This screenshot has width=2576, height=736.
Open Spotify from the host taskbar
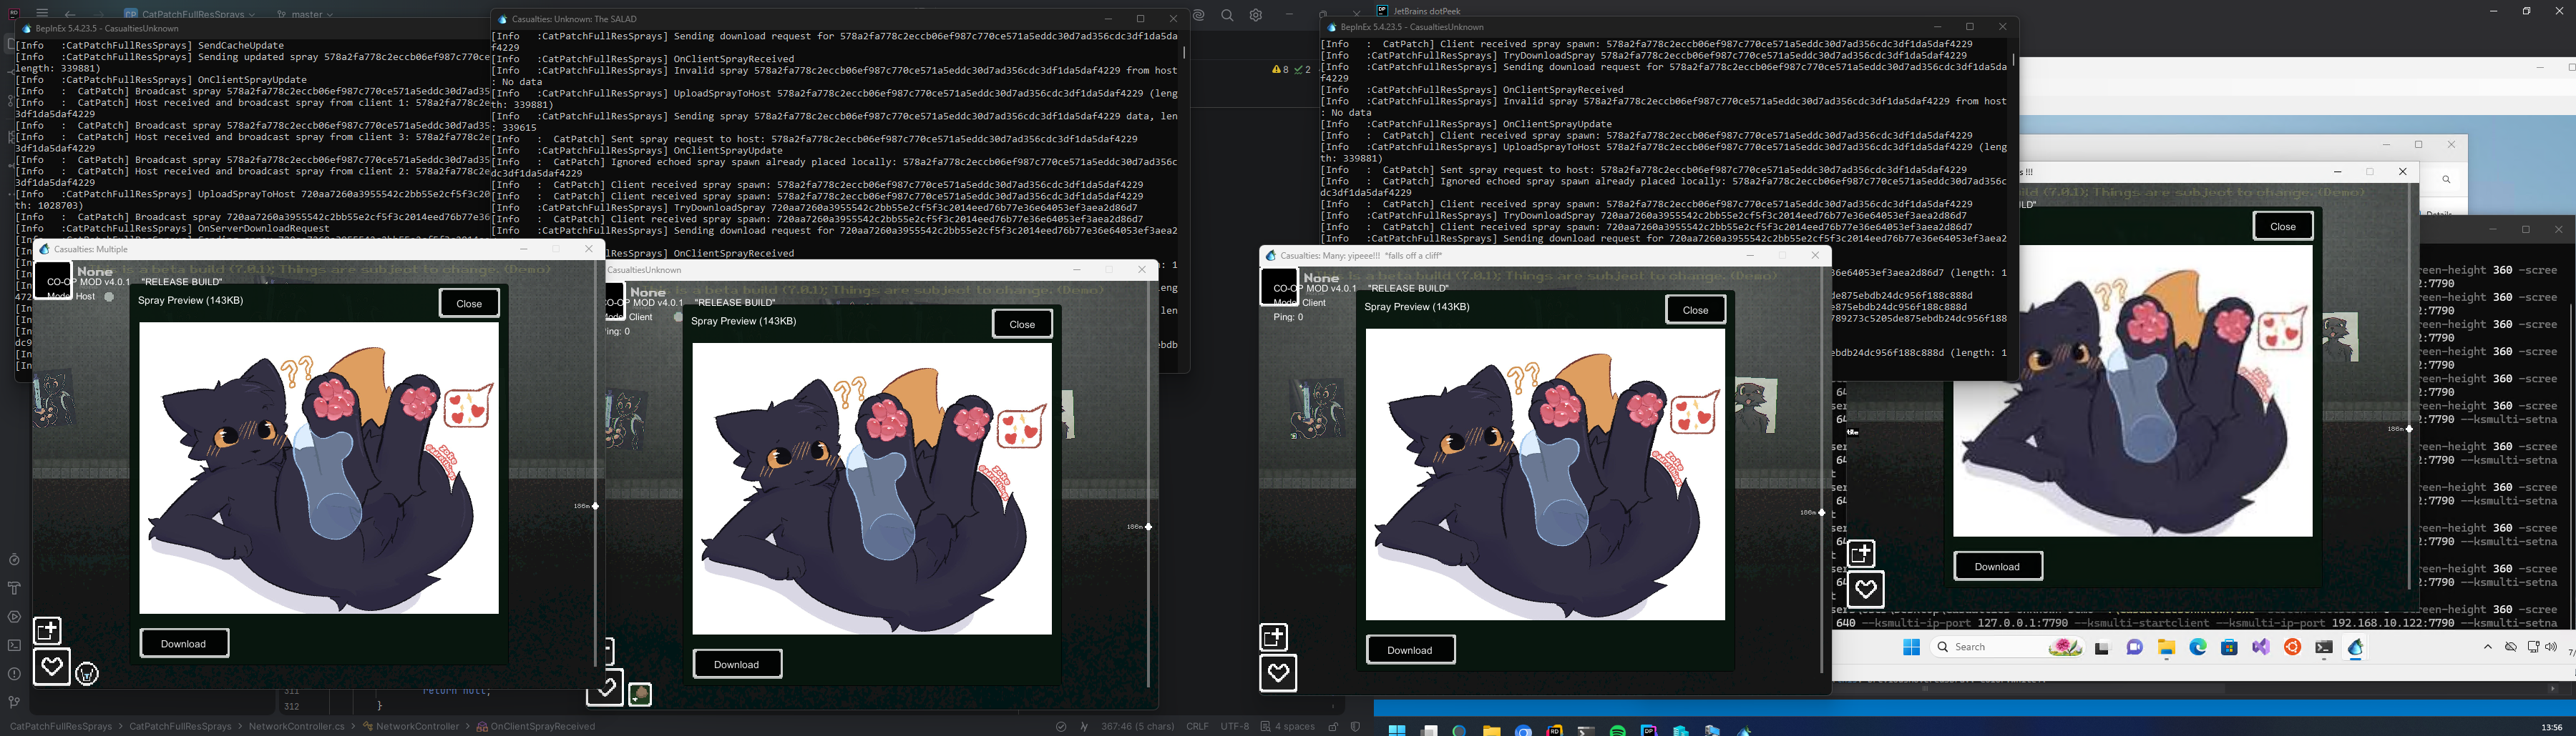pos(1618,730)
